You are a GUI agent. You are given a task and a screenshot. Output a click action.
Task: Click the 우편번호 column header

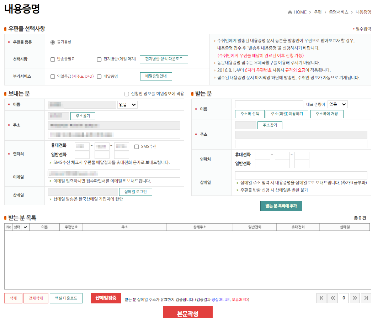[71, 227]
